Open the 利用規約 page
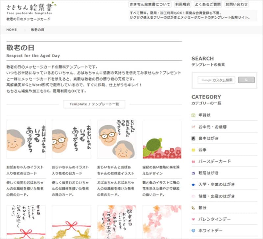The image size is (263, 239). tap(182, 5)
